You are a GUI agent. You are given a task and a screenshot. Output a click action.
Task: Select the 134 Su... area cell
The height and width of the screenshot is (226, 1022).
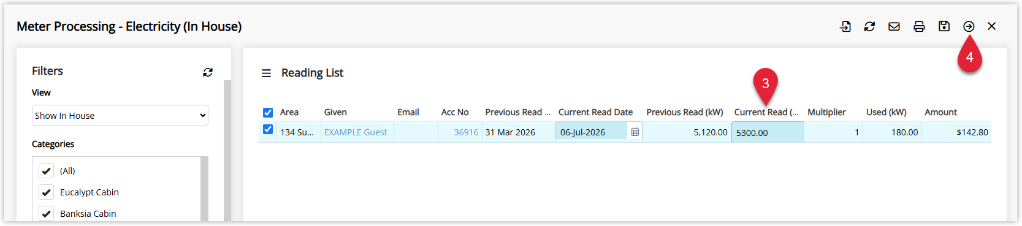[299, 132]
